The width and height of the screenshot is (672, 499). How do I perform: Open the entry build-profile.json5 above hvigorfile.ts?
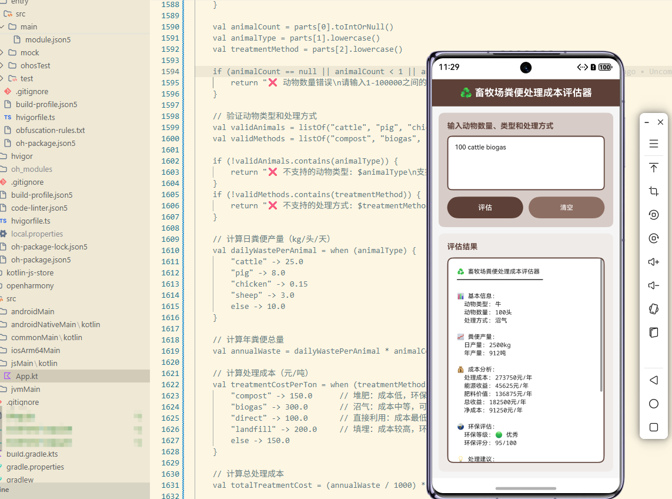click(x=46, y=104)
